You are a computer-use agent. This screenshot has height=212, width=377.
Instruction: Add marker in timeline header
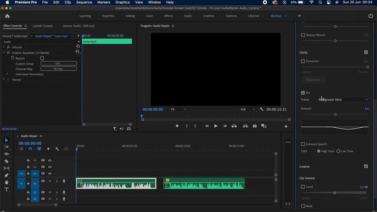pyautogui.click(x=48, y=149)
